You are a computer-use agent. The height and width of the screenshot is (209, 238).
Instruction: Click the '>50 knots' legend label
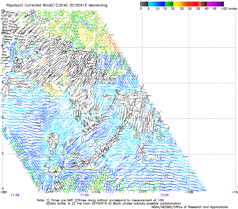pos(229,8)
